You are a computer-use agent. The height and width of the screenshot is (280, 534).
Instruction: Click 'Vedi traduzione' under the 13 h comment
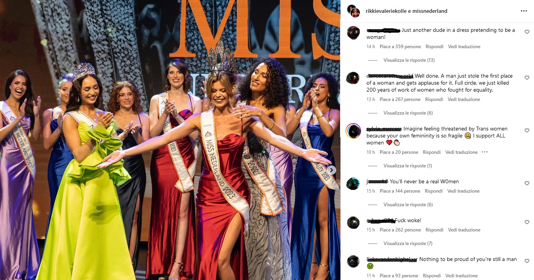pyautogui.click(x=464, y=99)
